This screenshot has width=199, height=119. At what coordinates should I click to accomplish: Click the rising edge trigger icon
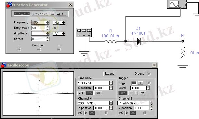[x=134, y=83]
